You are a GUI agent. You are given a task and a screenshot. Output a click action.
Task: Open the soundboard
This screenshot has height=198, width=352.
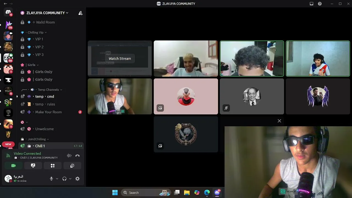[72, 166]
